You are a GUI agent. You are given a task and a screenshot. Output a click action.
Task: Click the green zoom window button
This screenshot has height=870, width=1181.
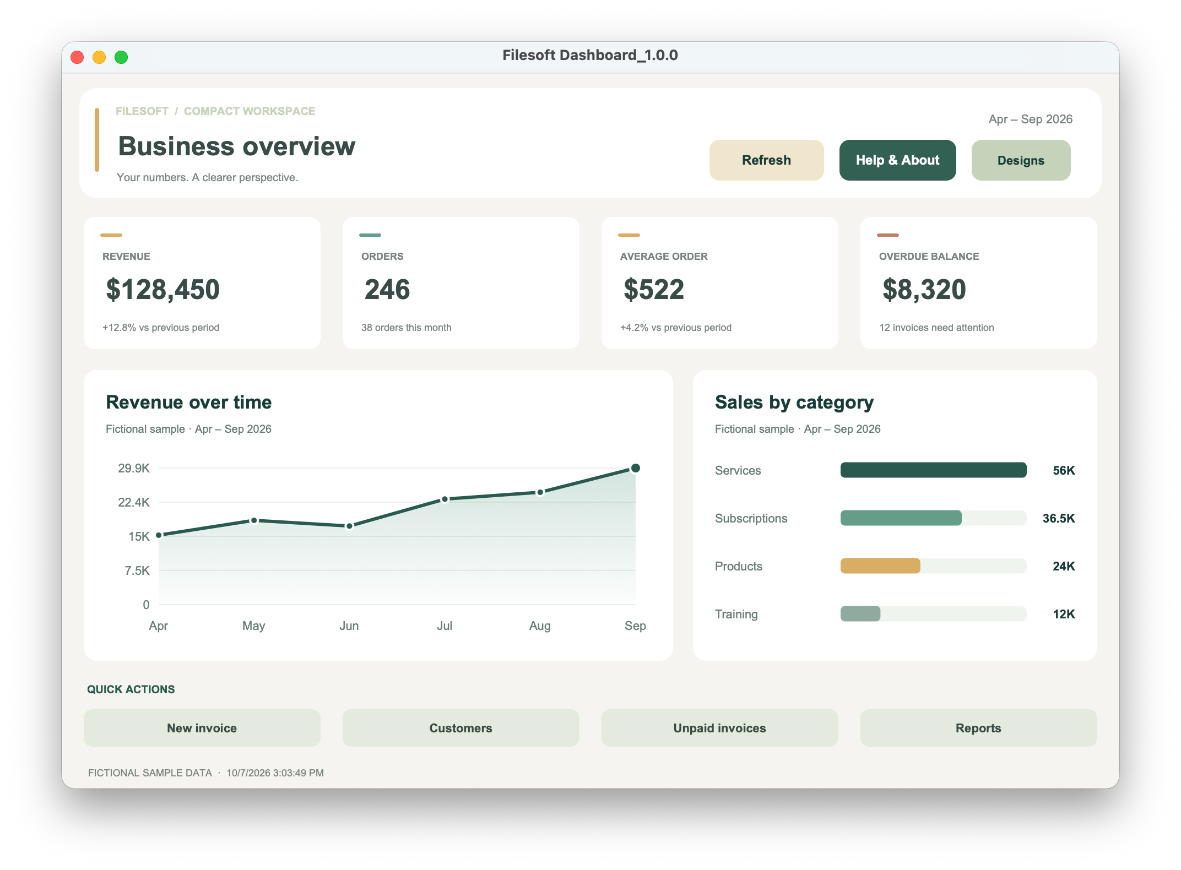[121, 57]
